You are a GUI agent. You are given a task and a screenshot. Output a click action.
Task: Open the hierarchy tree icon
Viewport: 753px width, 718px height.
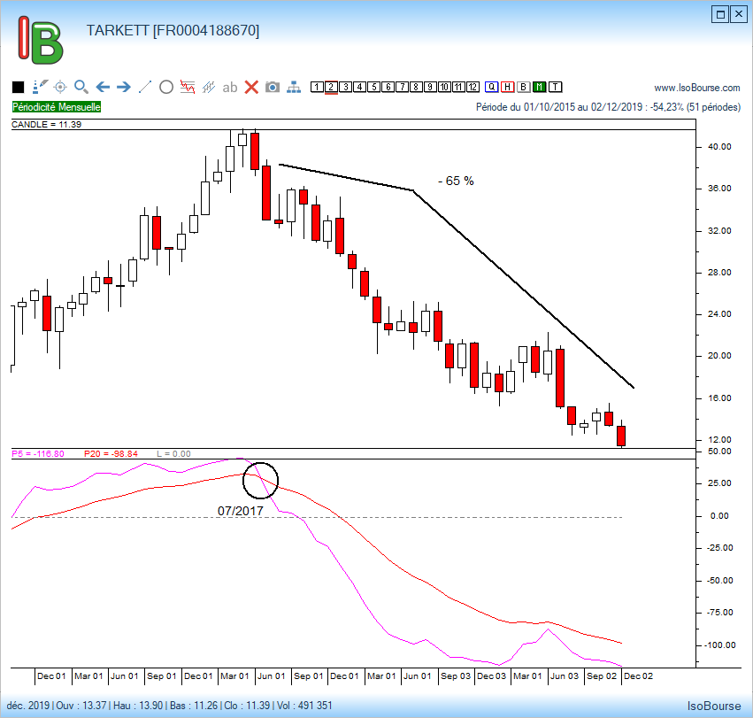[x=294, y=87]
